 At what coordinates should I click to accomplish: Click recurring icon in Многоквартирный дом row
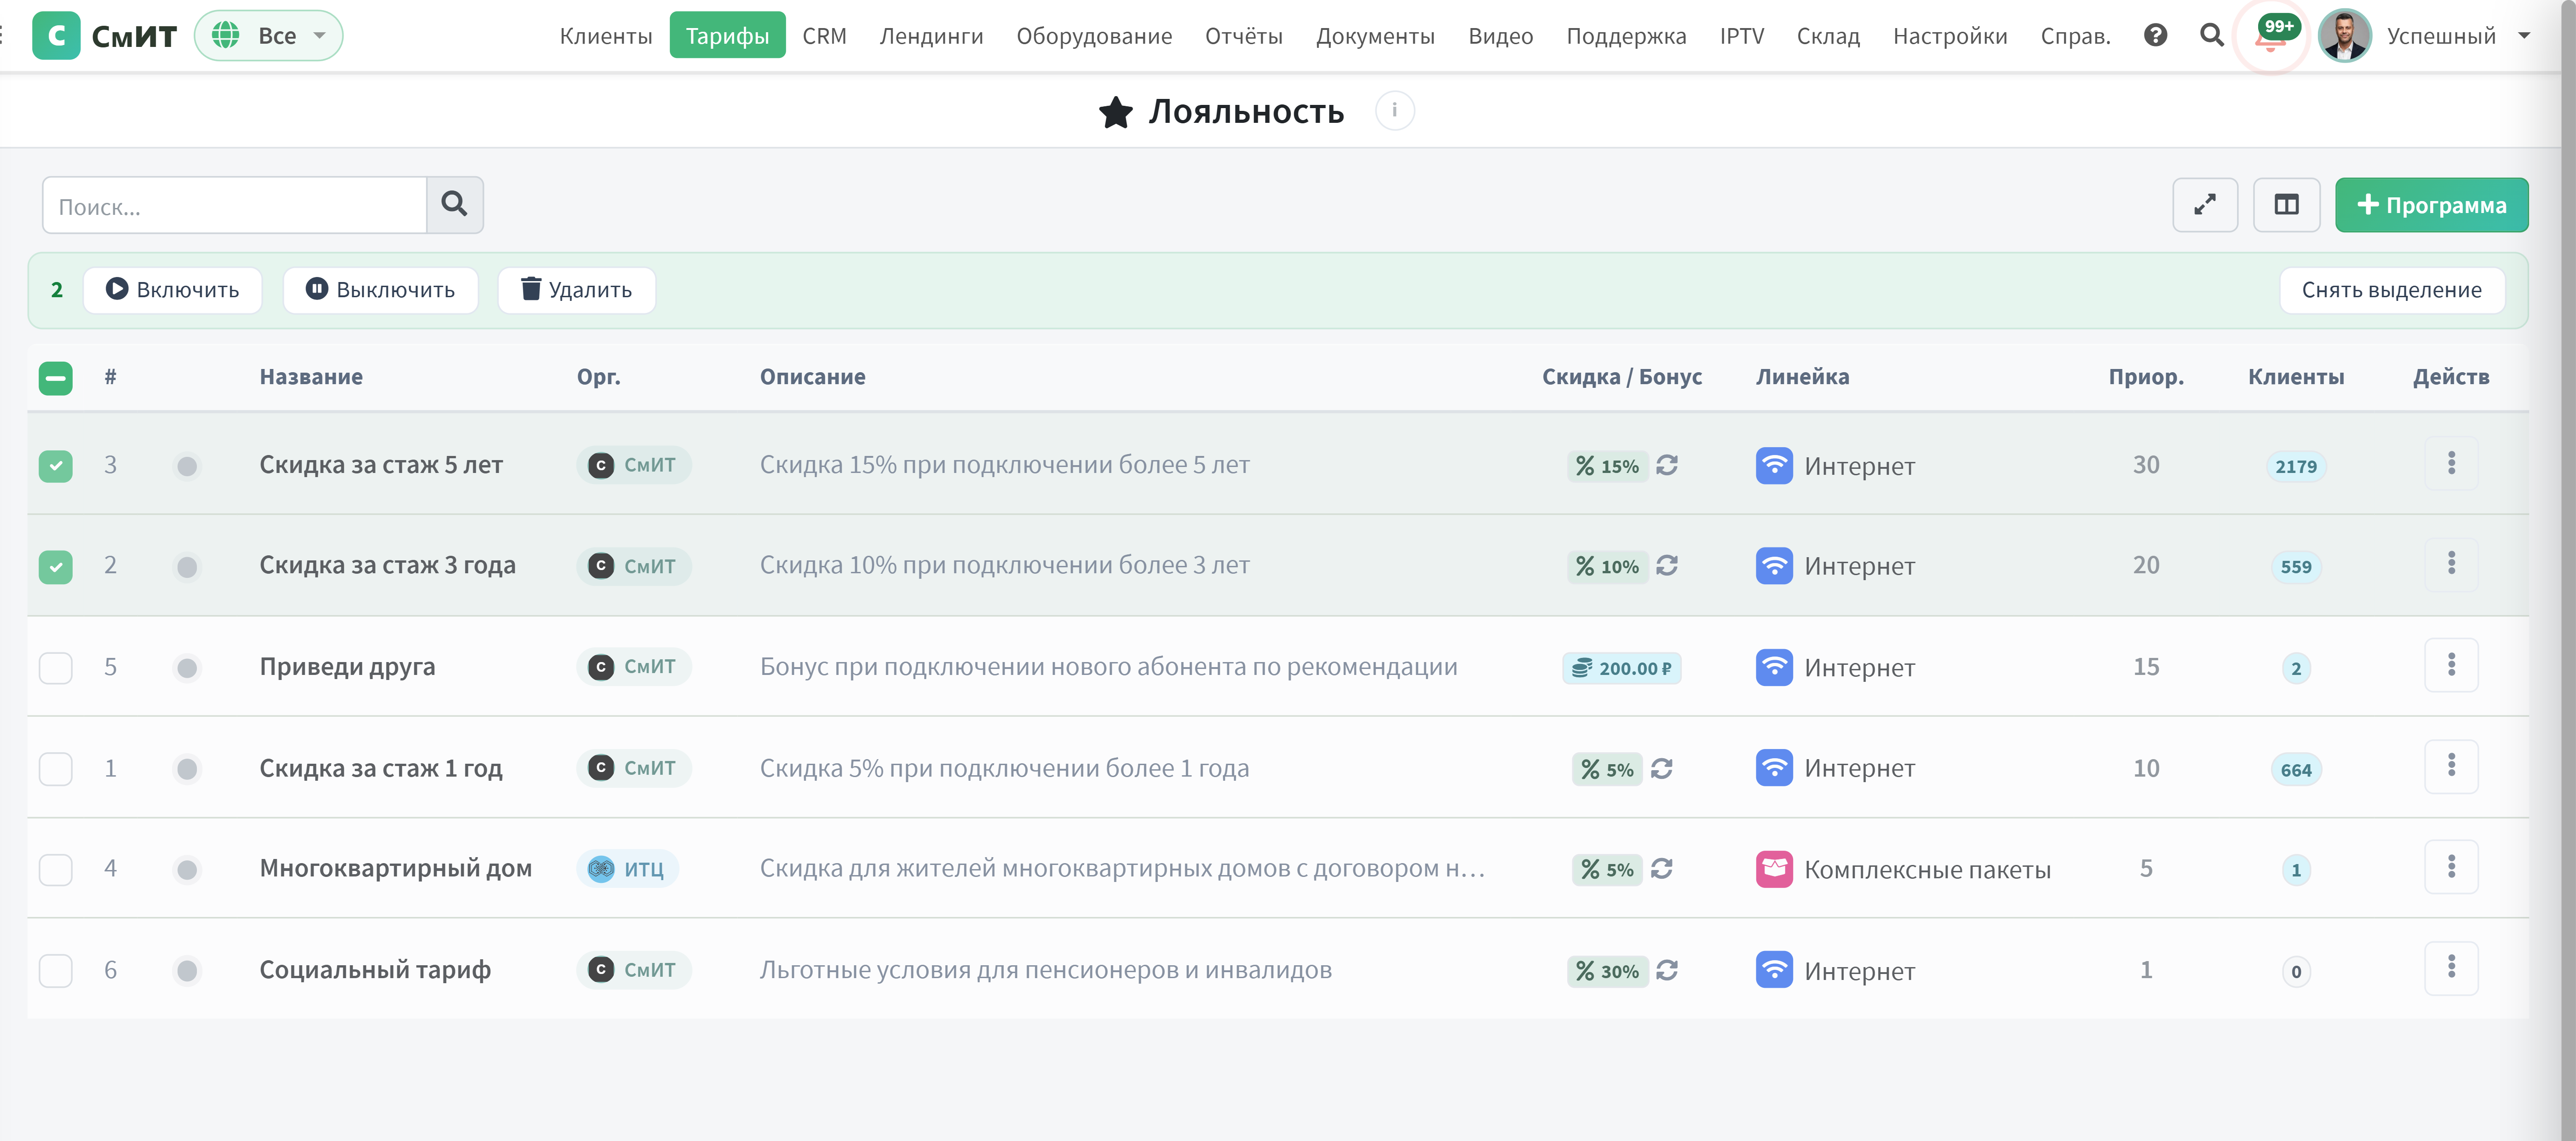[1661, 869]
